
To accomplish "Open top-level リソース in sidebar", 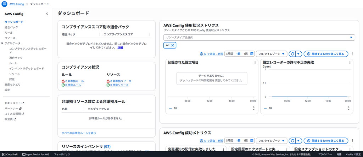I will tap(10, 38).
